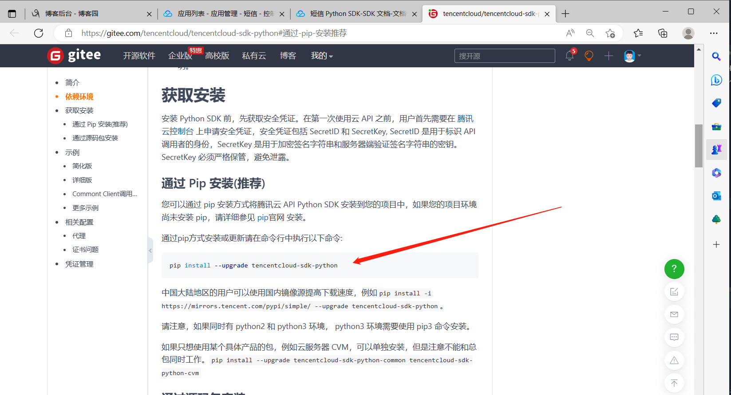Click the floating edit feedback icon
The height and width of the screenshot is (395, 731).
(674, 292)
